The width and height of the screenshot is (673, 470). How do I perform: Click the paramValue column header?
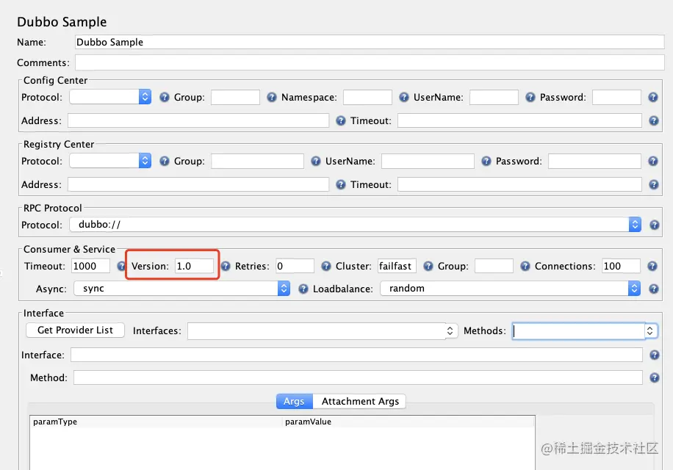[x=409, y=422]
